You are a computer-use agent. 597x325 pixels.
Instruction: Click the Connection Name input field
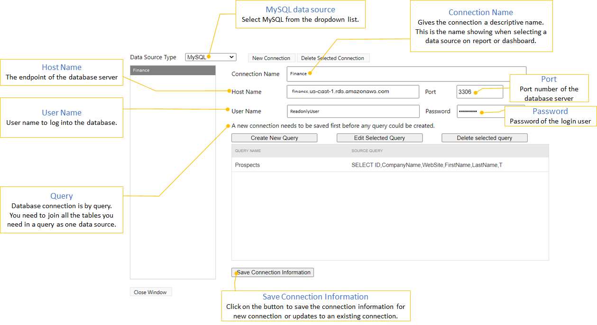406,74
